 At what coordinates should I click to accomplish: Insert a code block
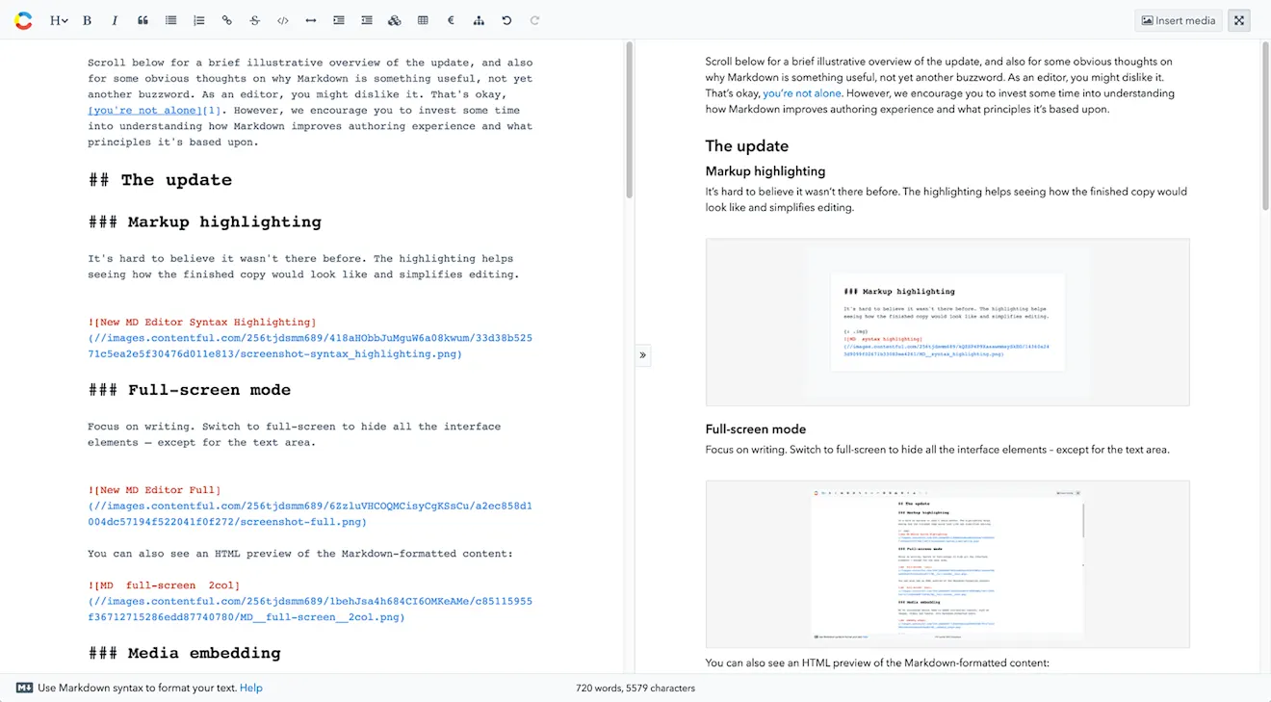pyautogui.click(x=282, y=20)
